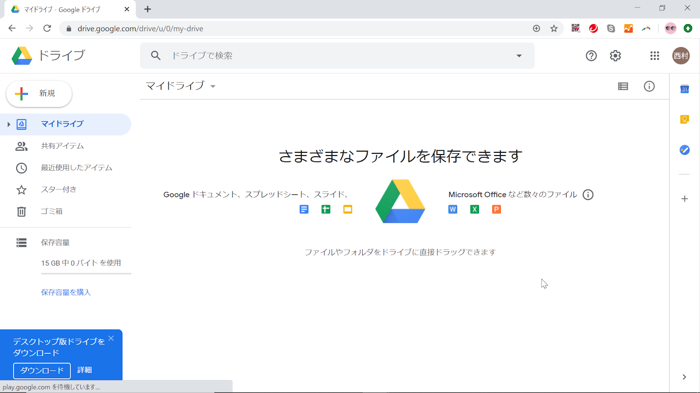The width and height of the screenshot is (700, 393).
Task: Select the マイドライブ - Google ドライブ tab
Action: 70,9
